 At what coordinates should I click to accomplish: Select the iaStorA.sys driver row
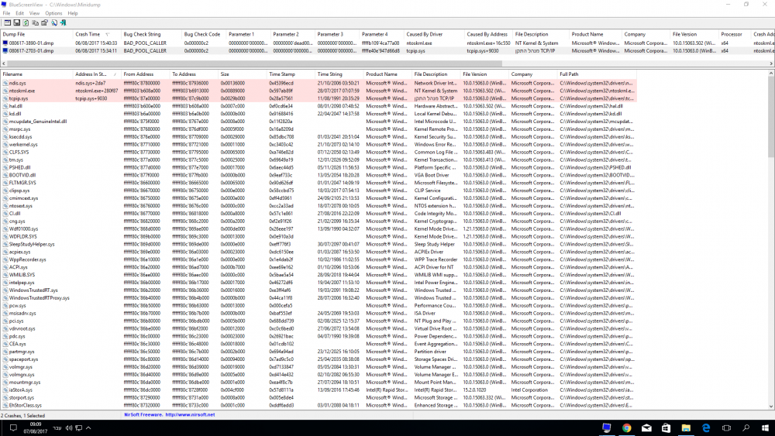(x=319, y=390)
